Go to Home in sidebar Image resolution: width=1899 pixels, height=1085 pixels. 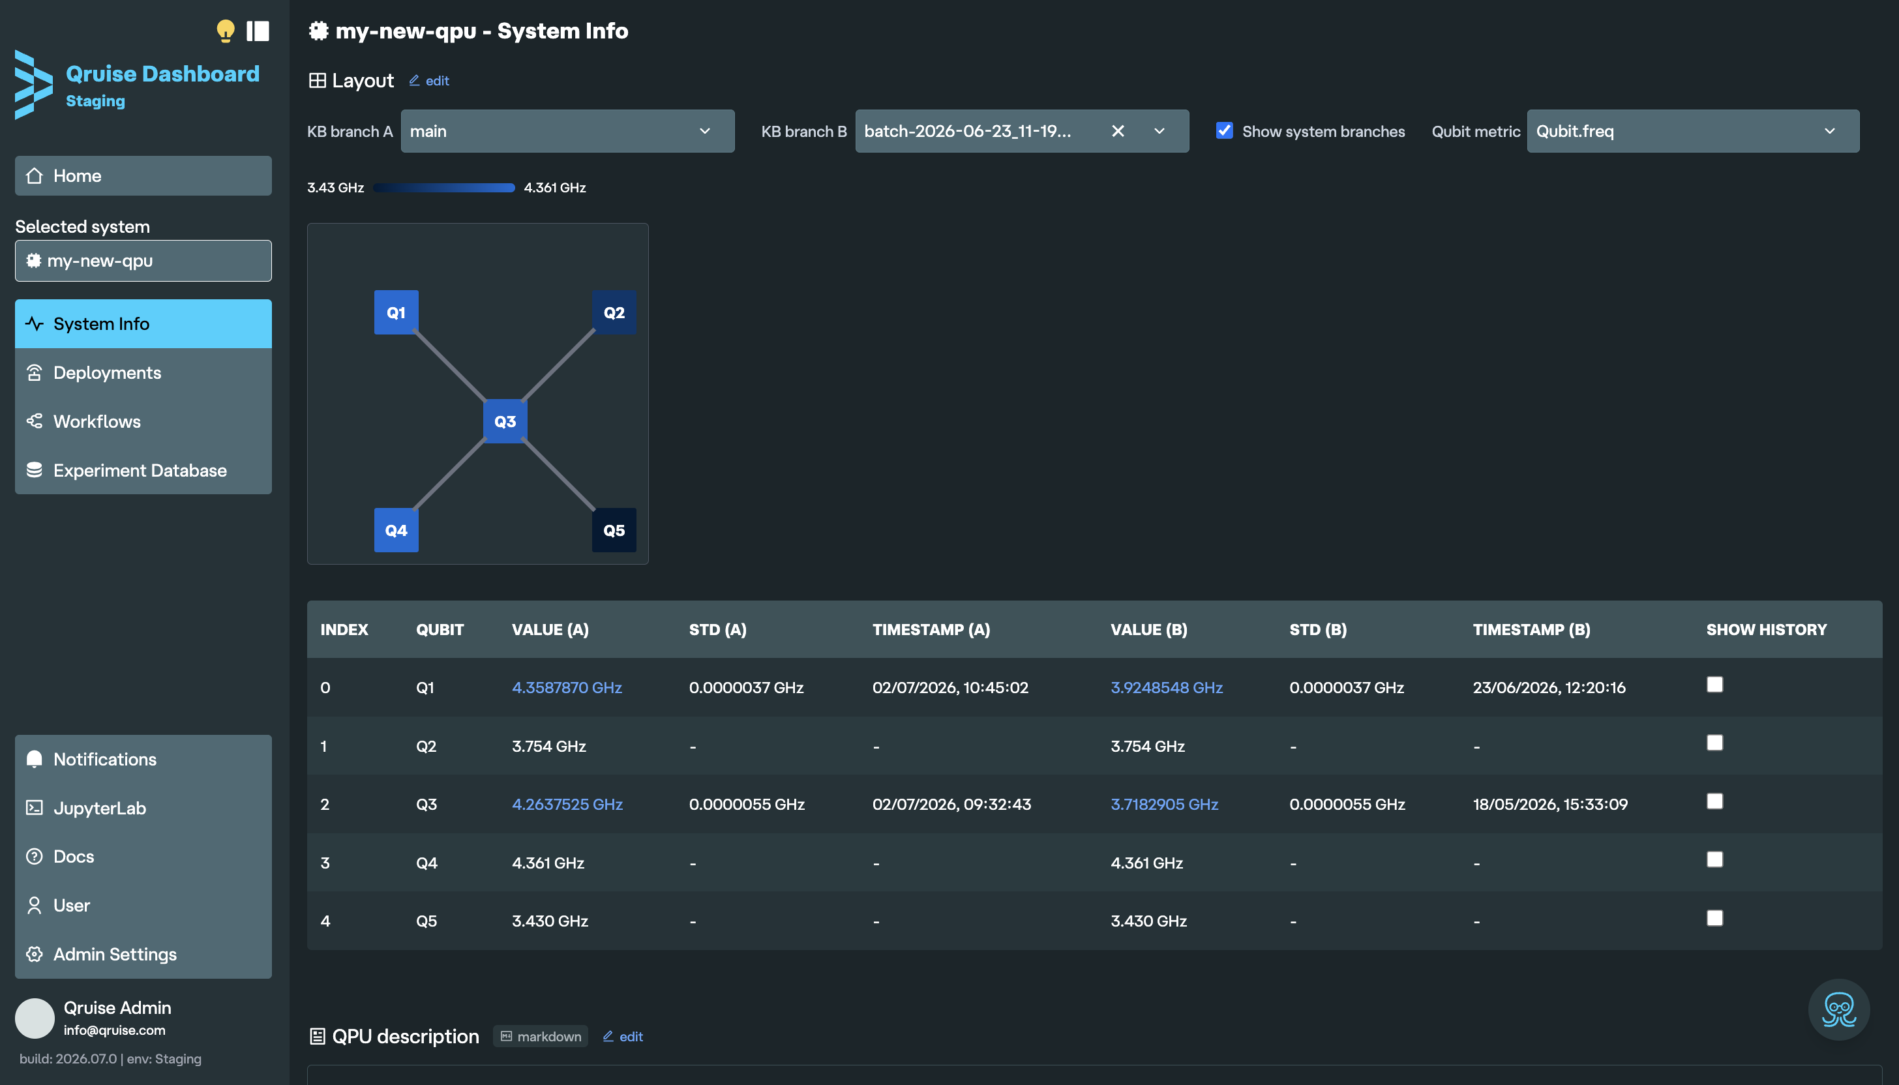click(x=143, y=176)
